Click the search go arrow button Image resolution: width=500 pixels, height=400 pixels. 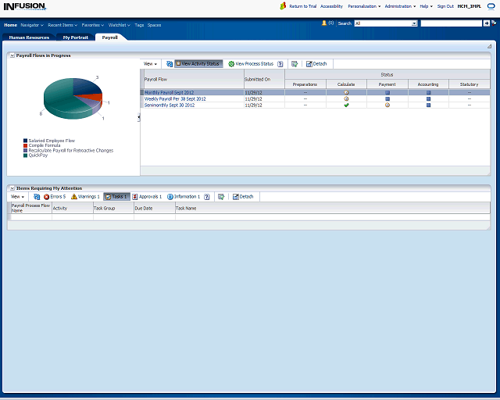(486, 23)
